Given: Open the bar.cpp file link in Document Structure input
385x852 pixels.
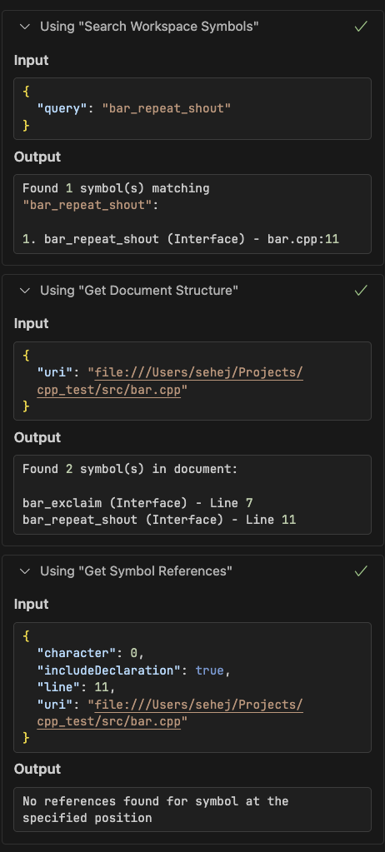Looking at the screenshot, I should click(170, 381).
